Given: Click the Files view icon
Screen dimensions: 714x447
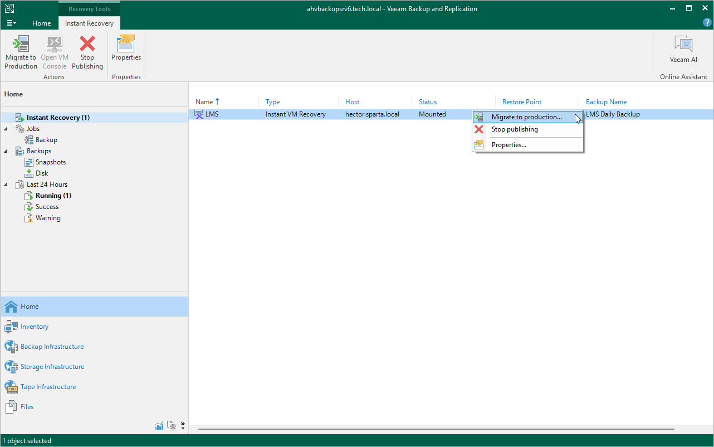Looking at the screenshot, I should [11, 407].
